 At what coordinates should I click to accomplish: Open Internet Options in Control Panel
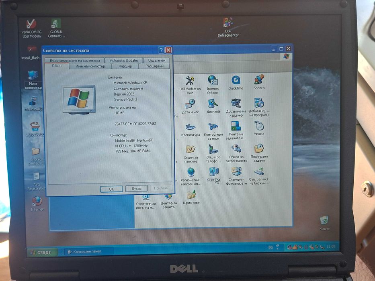213,85
